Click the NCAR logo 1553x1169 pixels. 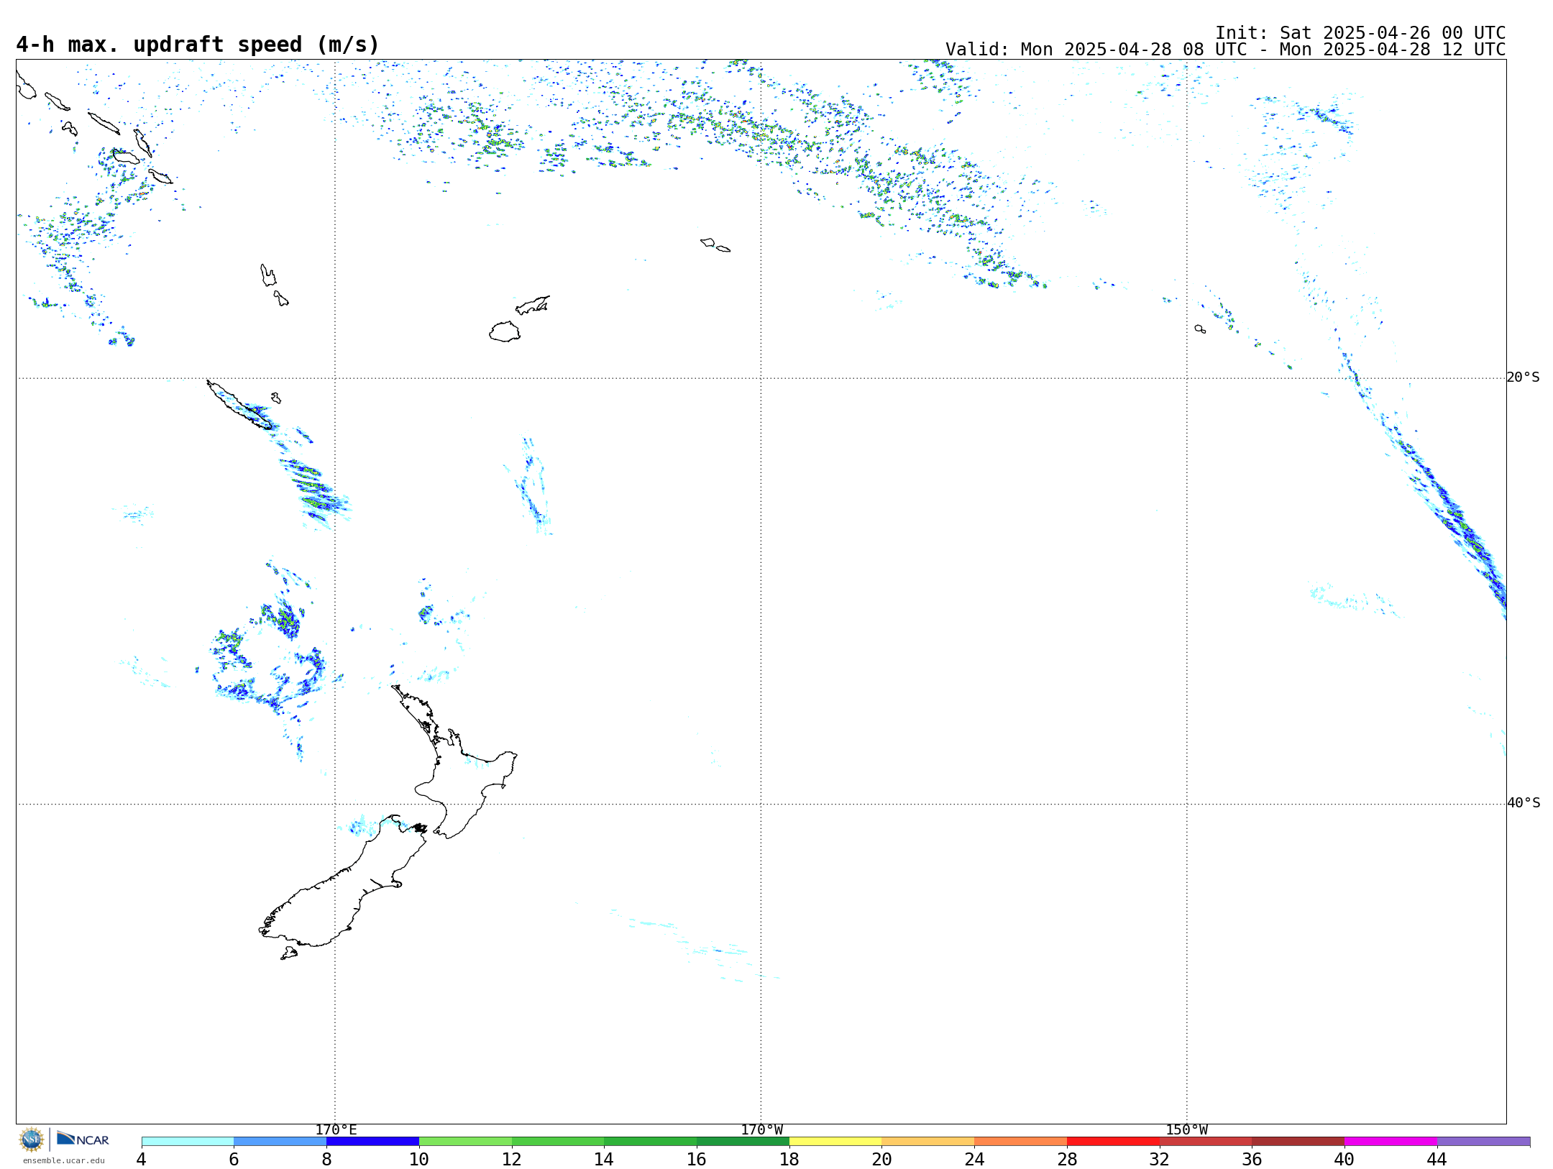[x=83, y=1140]
